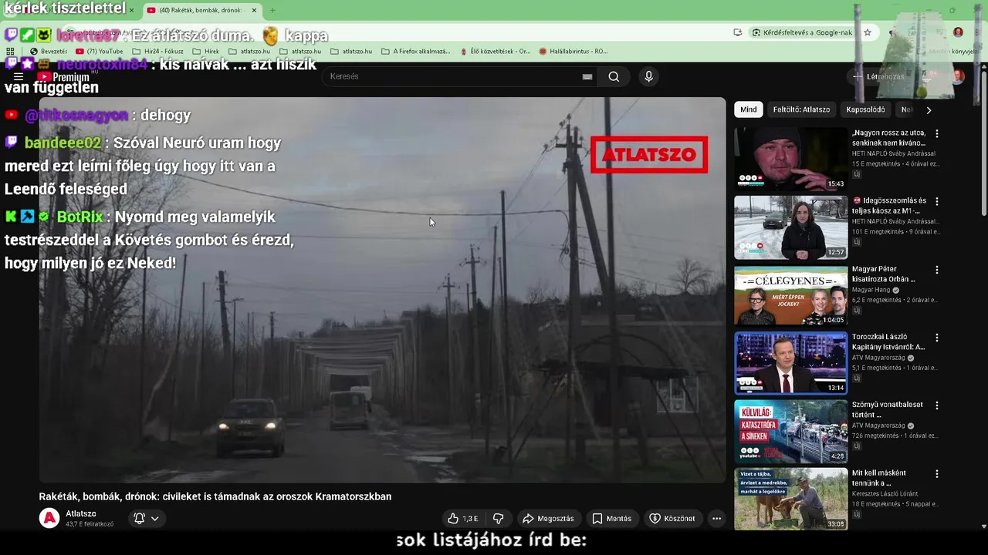The width and height of the screenshot is (988, 555).
Task: Toggle the notification bell for Atlatszo
Action: [x=140, y=519]
